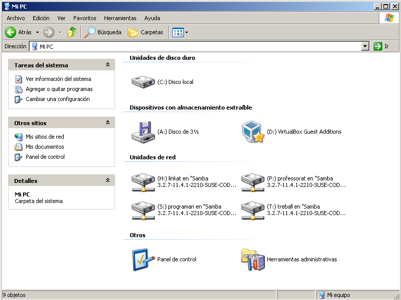Collapse the Tareas del sistema panel
Screen dimensions: 401x300
tap(108, 65)
